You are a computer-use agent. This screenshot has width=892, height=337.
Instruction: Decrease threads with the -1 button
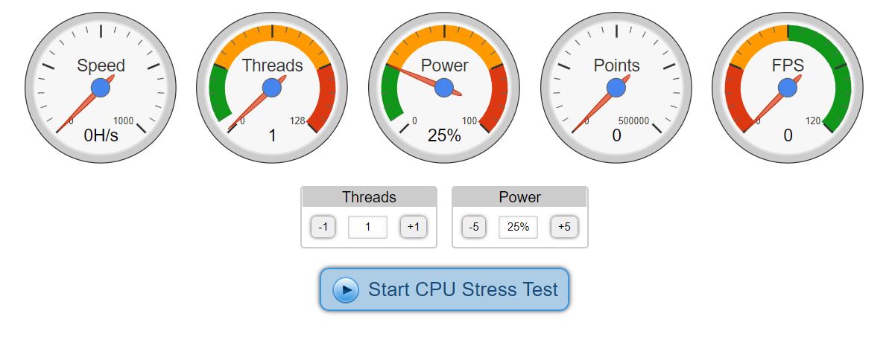tap(323, 227)
